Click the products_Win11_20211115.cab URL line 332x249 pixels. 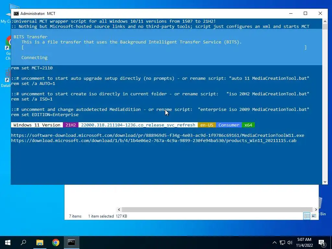(154, 141)
